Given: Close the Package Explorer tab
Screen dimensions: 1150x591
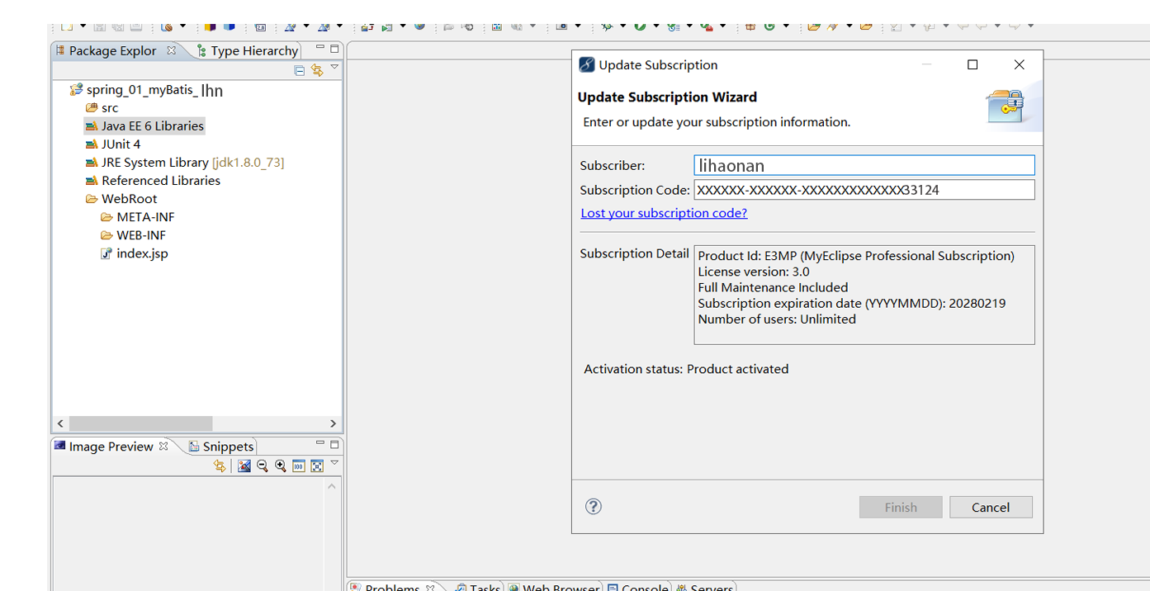Looking at the screenshot, I should [x=172, y=50].
